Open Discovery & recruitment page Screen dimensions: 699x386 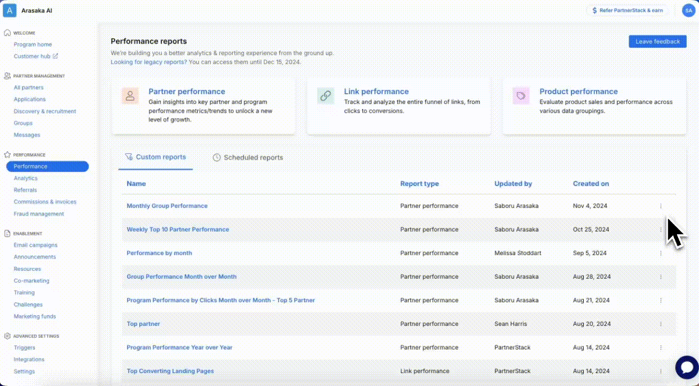pos(45,112)
